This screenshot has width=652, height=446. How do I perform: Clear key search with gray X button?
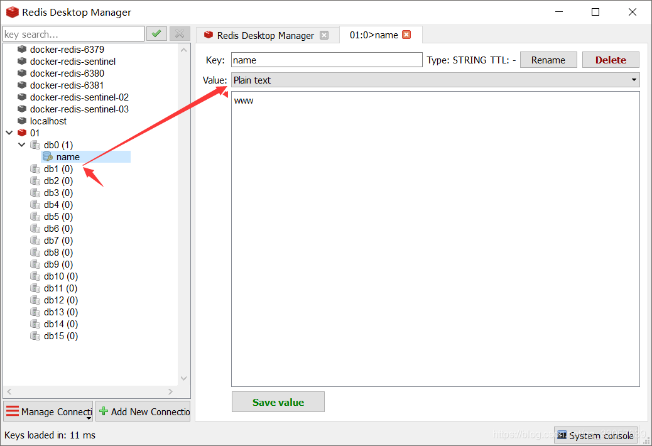tap(180, 34)
